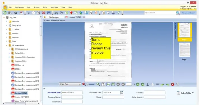Click the Advanced Search link
The height and width of the screenshot is (105, 199).
(188, 13)
